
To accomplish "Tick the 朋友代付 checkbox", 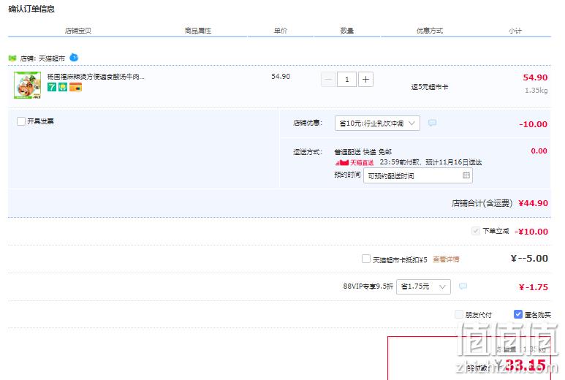I will pos(459,314).
